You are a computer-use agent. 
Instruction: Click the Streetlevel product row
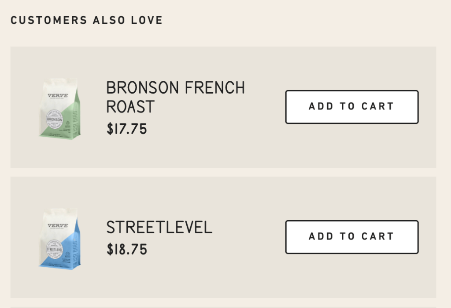225,237
